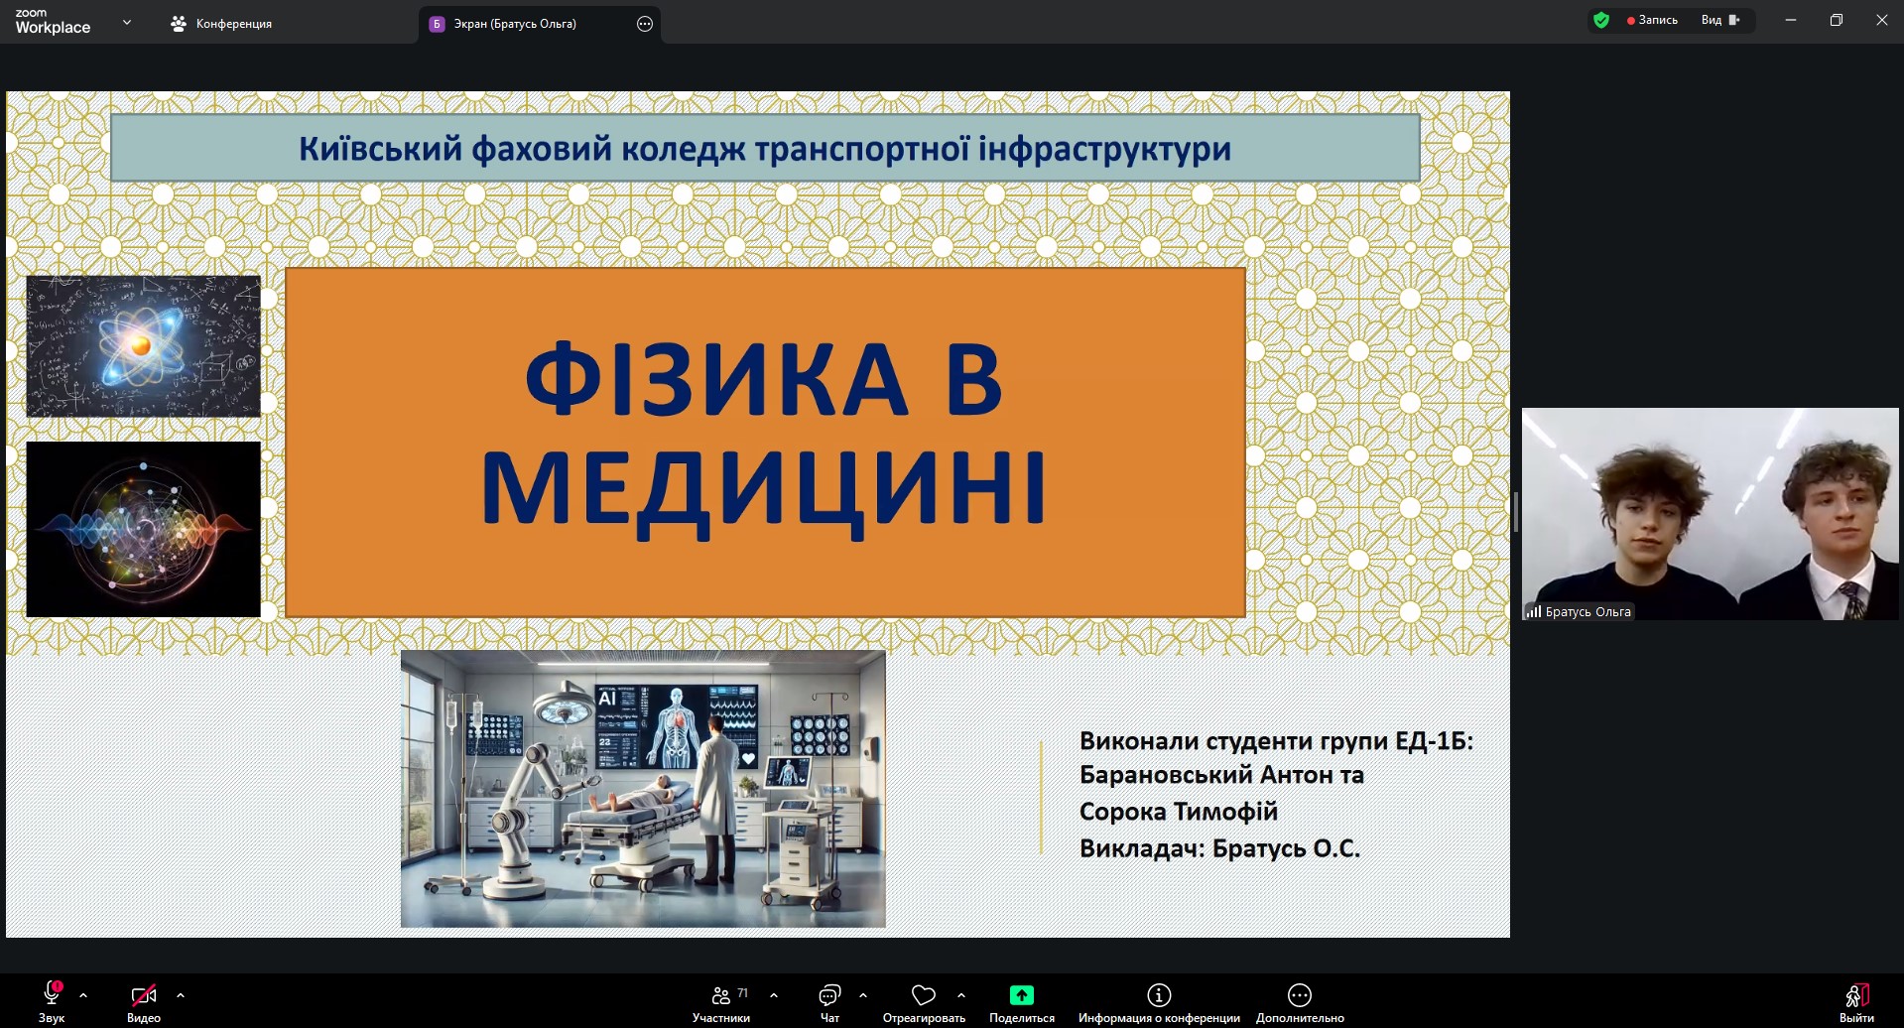Click the React heart icon
The image size is (1904, 1028).
click(x=923, y=995)
